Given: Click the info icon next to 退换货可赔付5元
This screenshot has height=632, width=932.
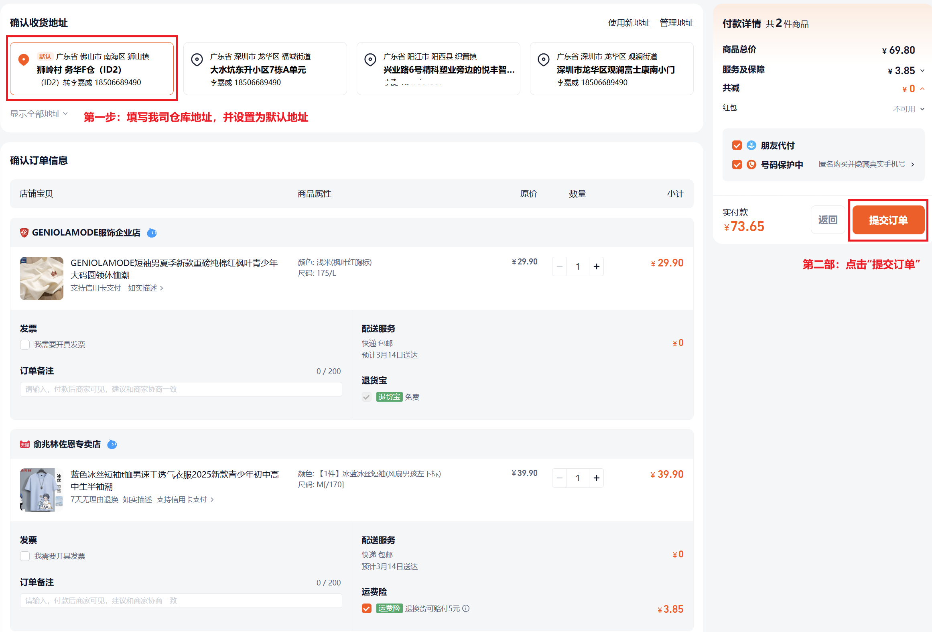Looking at the screenshot, I should pos(466,608).
